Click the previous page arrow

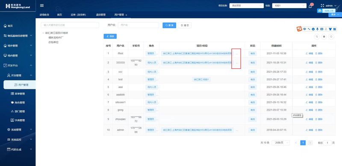tap(296, 143)
